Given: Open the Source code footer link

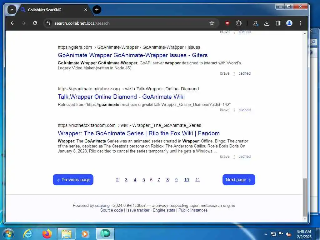Looking at the screenshot, I should point(112,210).
